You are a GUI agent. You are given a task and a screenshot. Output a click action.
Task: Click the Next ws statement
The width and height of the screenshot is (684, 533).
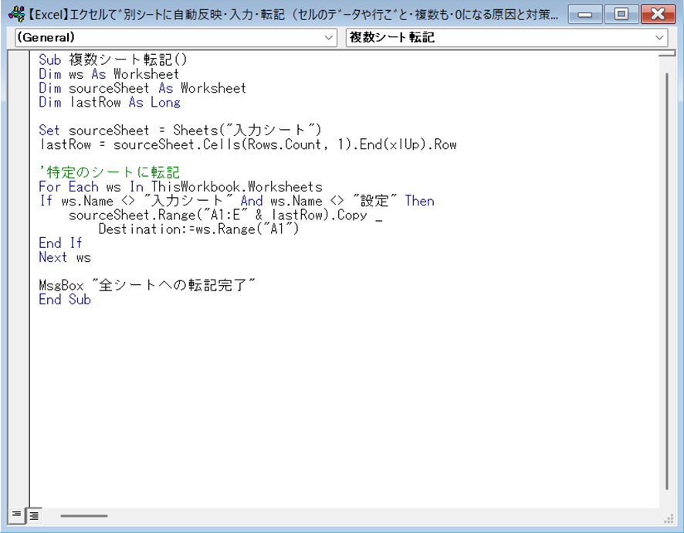(x=65, y=257)
